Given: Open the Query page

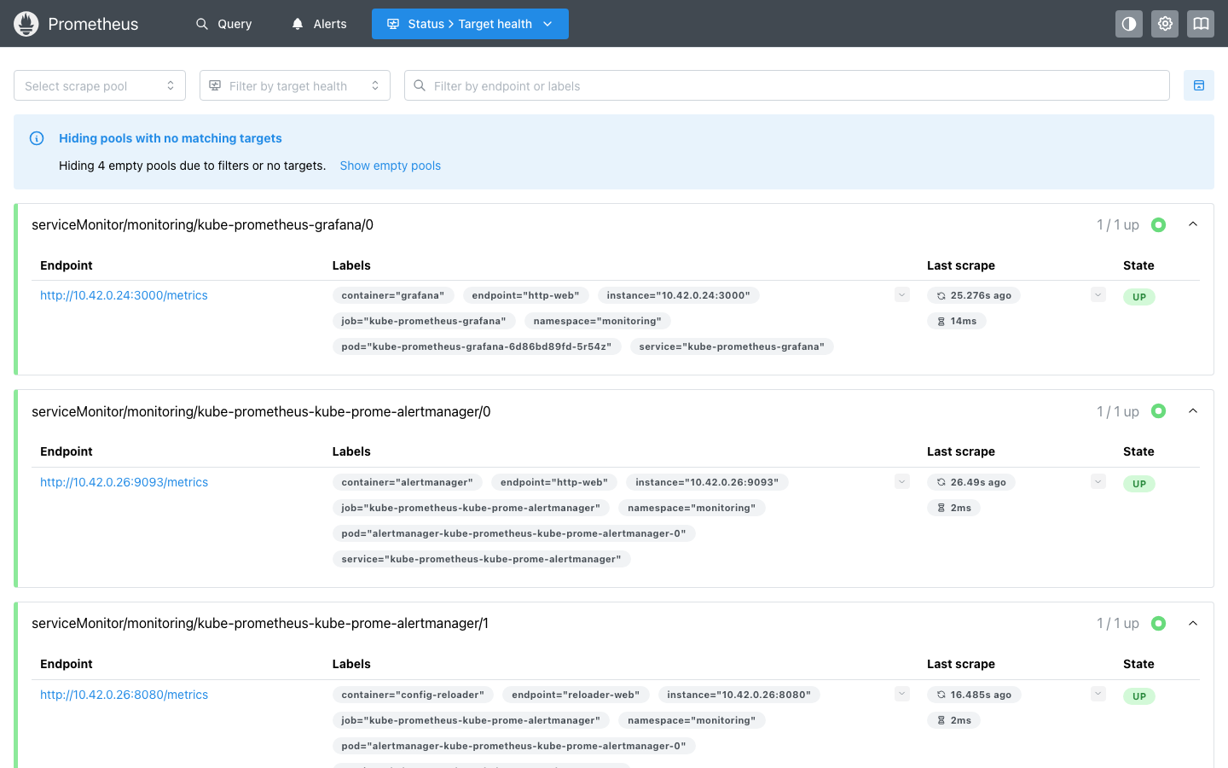Looking at the screenshot, I should click(x=223, y=24).
